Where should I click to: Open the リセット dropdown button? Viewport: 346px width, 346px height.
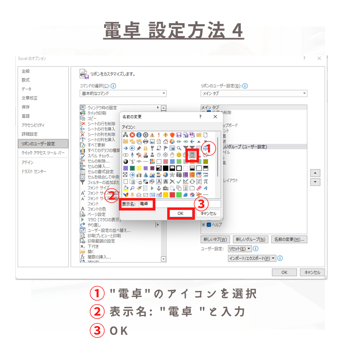240,249
